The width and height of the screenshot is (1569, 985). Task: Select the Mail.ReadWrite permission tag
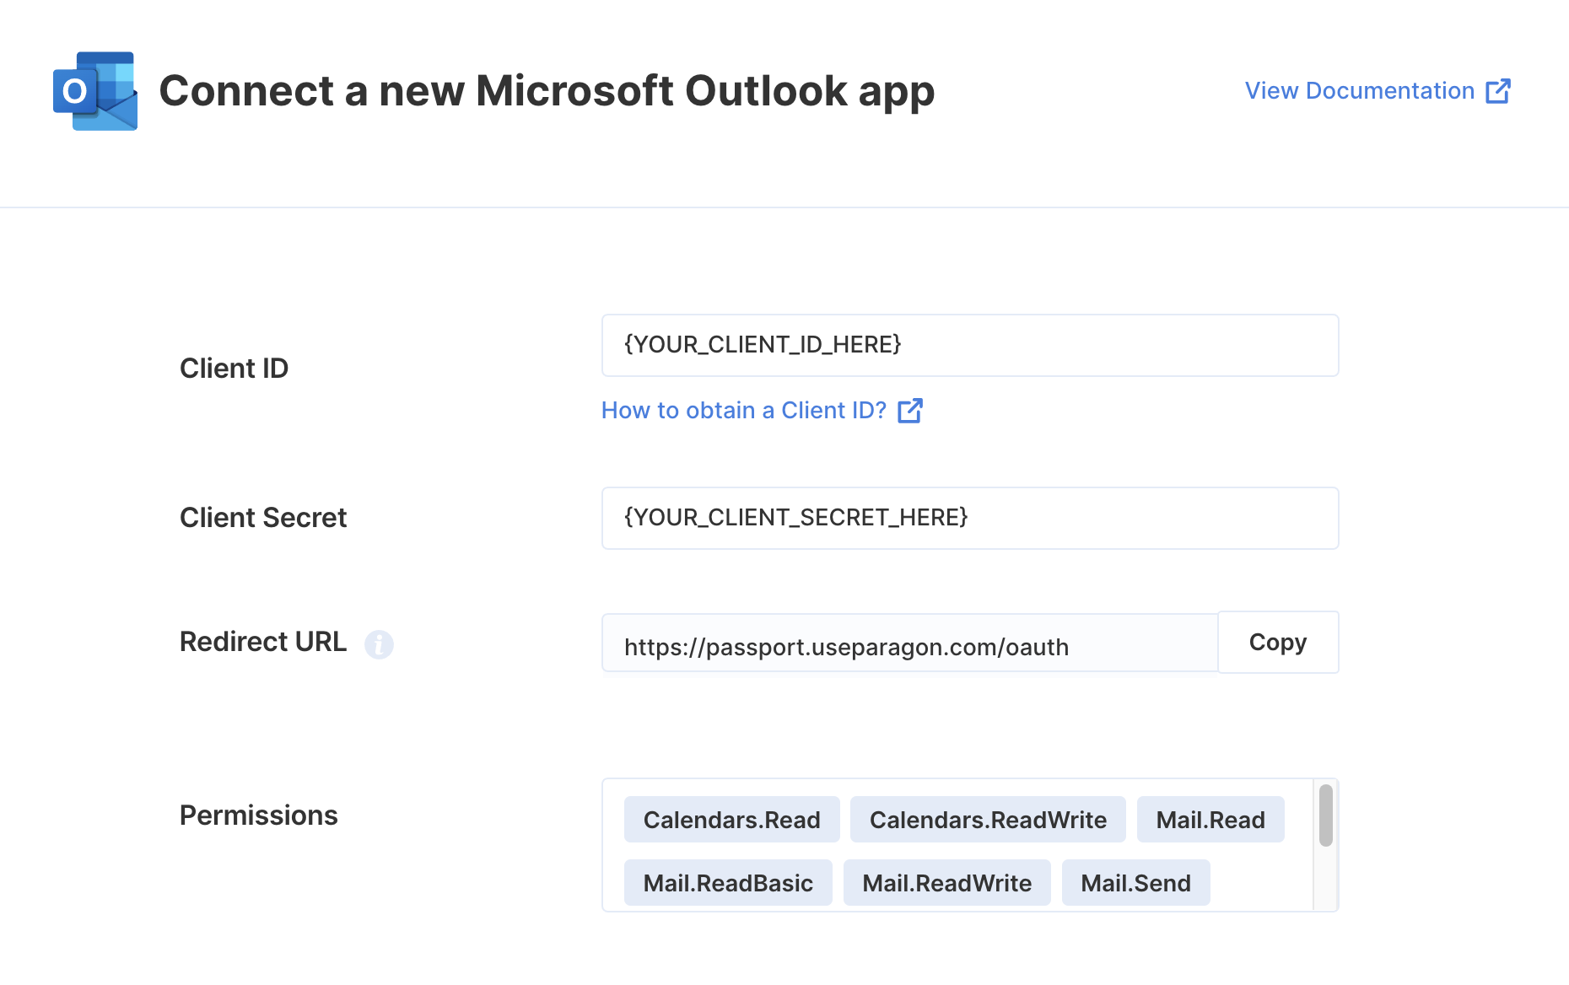coord(946,883)
